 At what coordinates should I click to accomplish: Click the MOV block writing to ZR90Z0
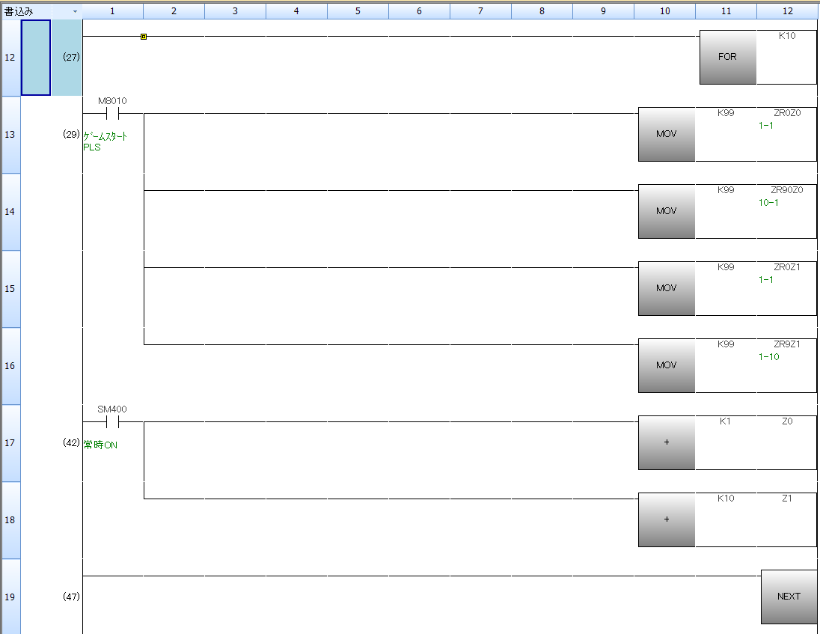(x=666, y=211)
